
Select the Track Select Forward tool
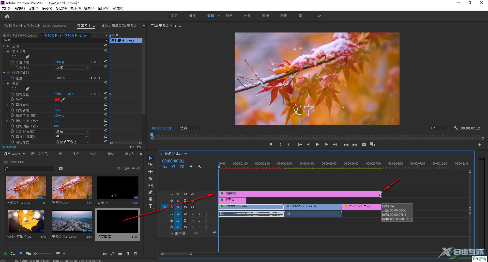point(150,165)
